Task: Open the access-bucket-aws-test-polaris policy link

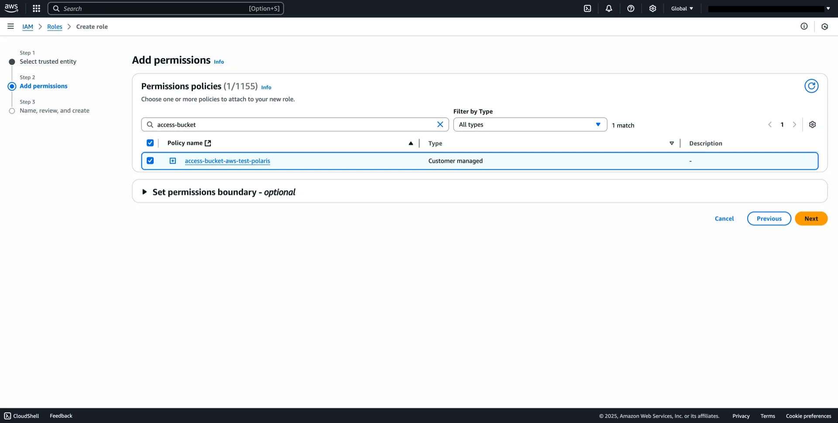Action: 227,160
